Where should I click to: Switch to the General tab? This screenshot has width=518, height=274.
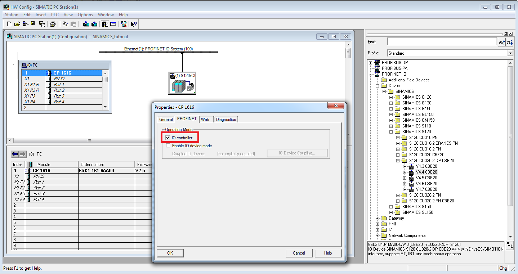pos(166,120)
